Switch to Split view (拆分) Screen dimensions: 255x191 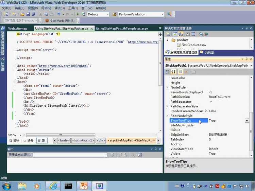pyautogui.click(x=29, y=141)
